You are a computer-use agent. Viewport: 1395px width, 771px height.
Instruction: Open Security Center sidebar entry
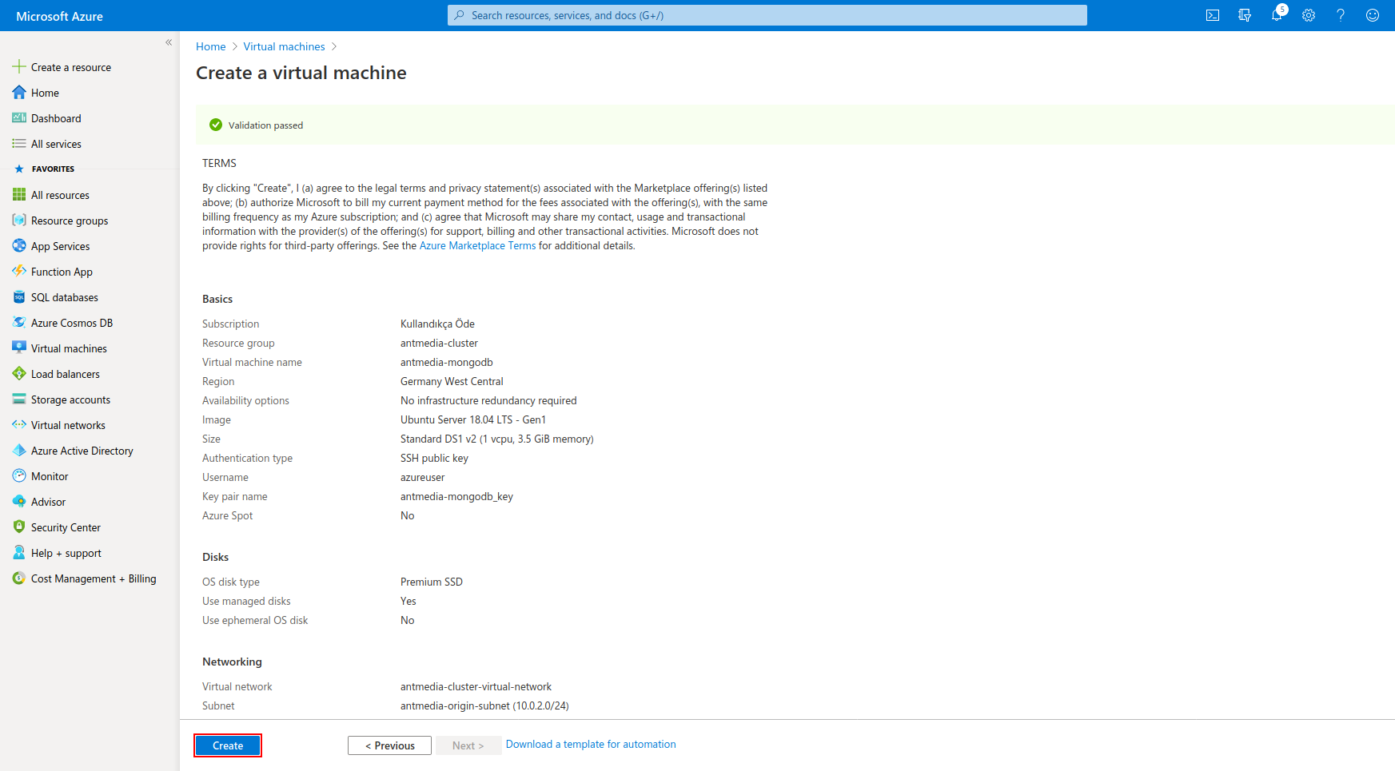pos(66,528)
